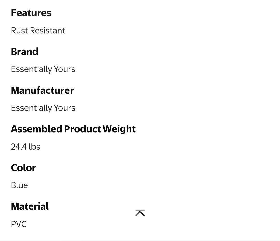Click the word Weight in the heading
Screen dimensions: 280x241
pyautogui.click(x=119, y=129)
